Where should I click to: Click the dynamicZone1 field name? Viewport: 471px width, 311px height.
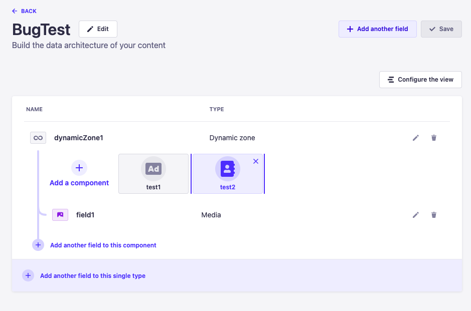point(79,138)
